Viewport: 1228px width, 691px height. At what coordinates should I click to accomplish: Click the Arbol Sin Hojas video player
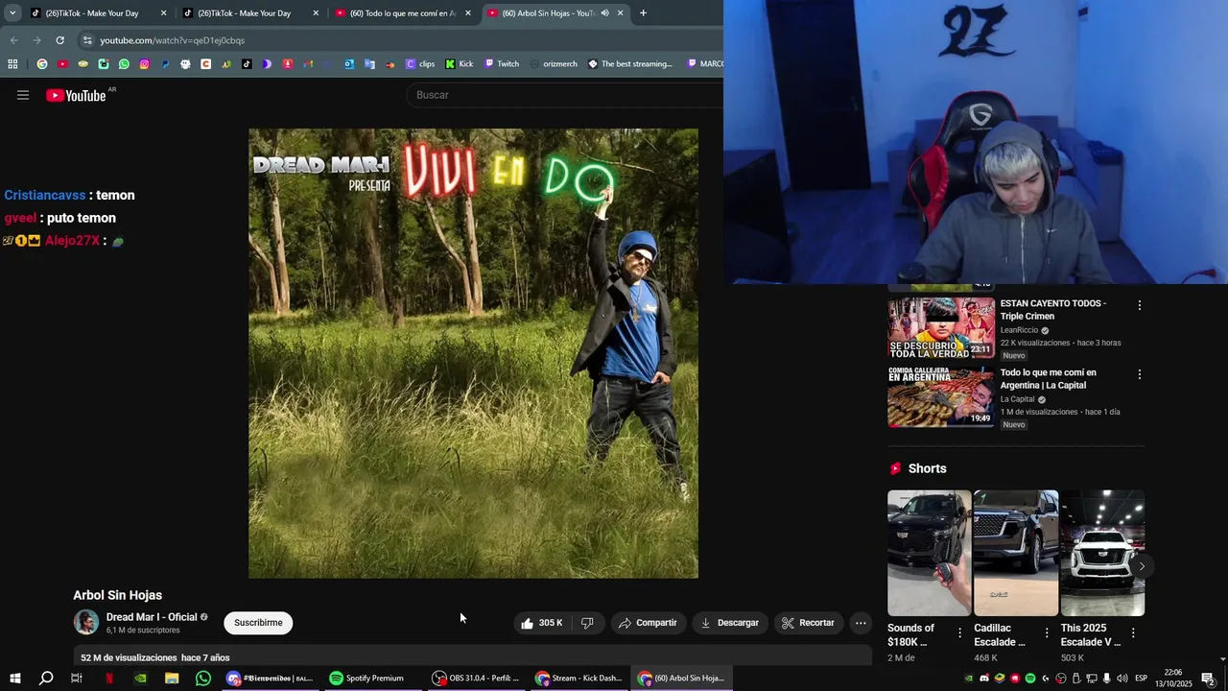tap(473, 353)
